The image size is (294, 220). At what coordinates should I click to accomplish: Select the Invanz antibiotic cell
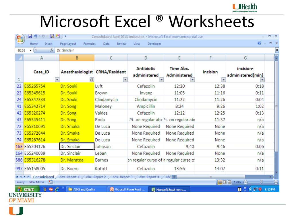(146, 93)
